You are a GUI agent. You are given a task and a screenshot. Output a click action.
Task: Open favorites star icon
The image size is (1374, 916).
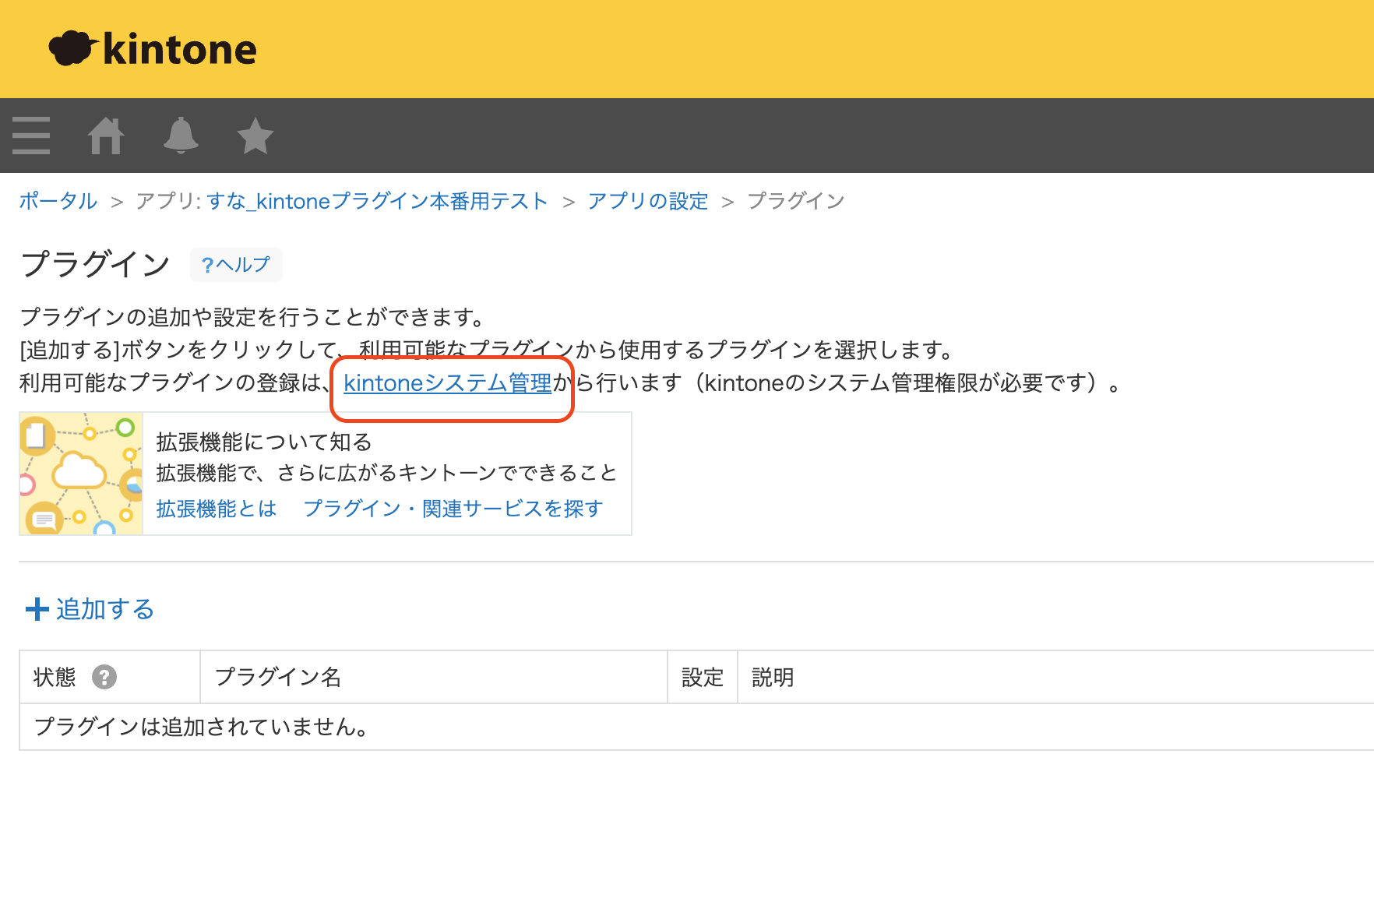(255, 136)
